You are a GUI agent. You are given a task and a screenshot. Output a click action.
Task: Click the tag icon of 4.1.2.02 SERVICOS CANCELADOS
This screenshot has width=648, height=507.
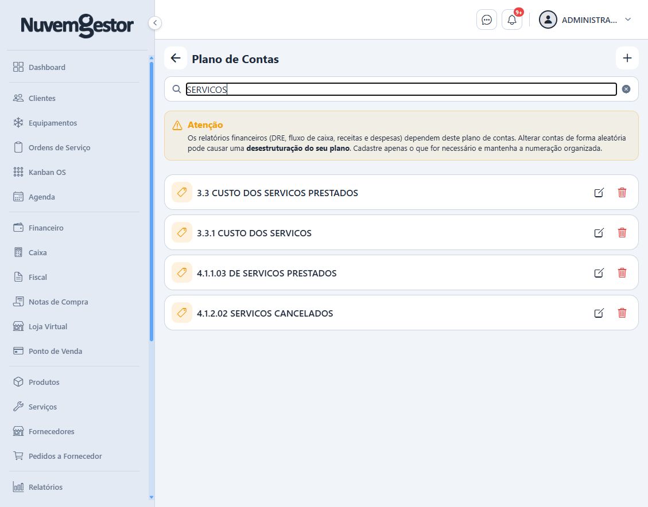[x=182, y=313]
